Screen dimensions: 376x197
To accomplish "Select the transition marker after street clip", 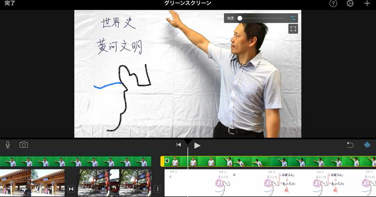I will (157, 189).
